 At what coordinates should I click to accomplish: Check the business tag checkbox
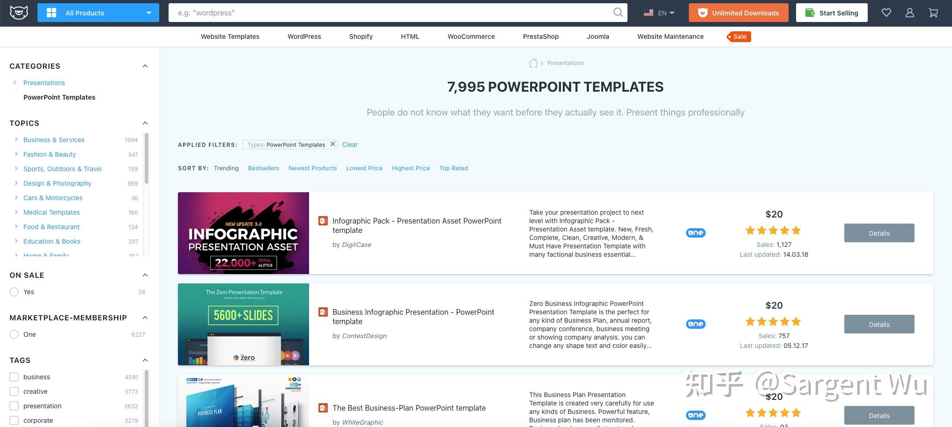pyautogui.click(x=14, y=377)
